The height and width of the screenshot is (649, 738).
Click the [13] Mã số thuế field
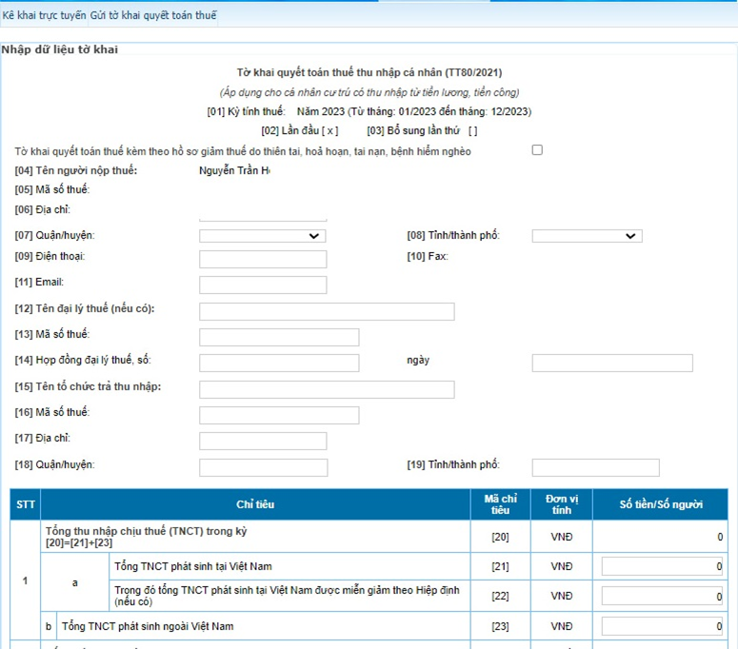pyautogui.click(x=279, y=337)
